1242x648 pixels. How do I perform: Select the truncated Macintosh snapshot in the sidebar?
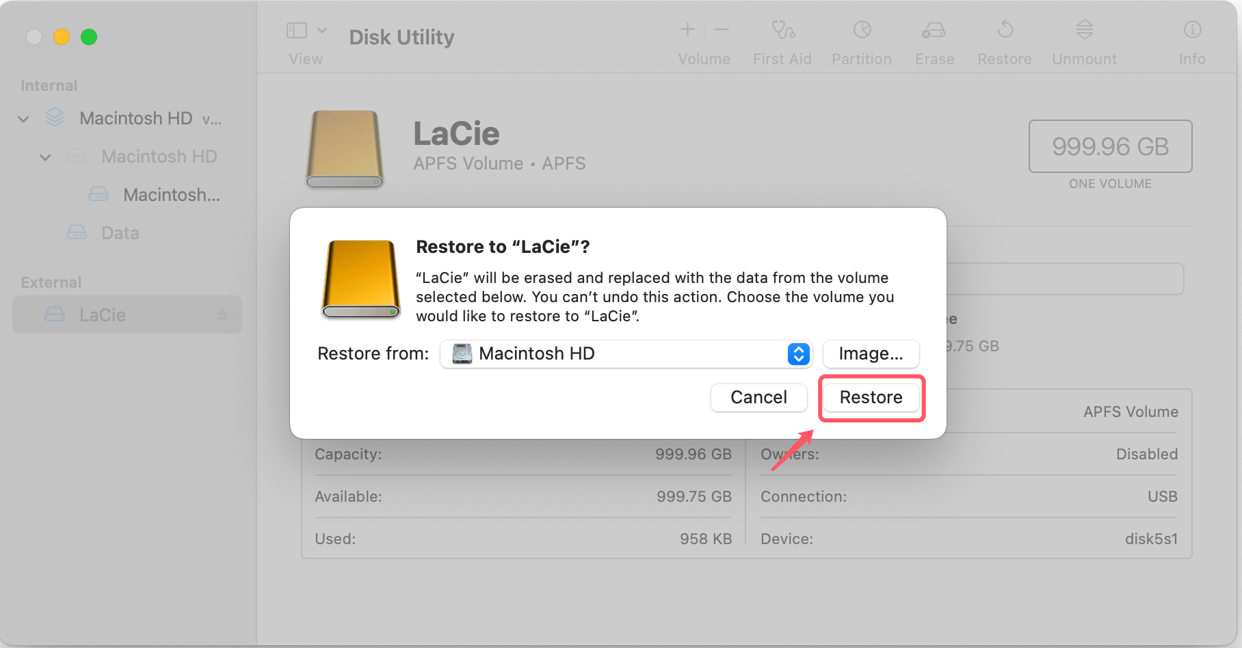click(x=171, y=194)
